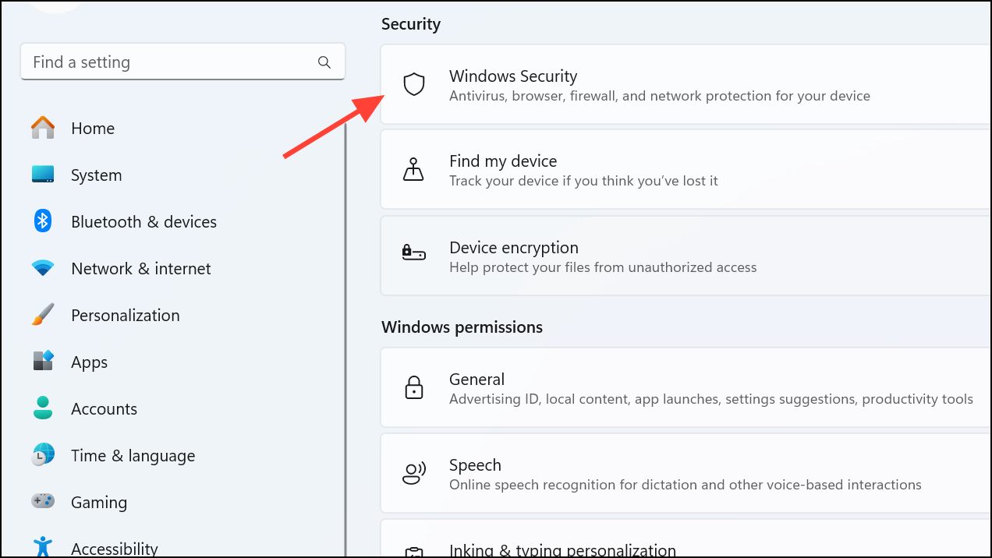Click the Security section heading
992x558 pixels.
[411, 24]
